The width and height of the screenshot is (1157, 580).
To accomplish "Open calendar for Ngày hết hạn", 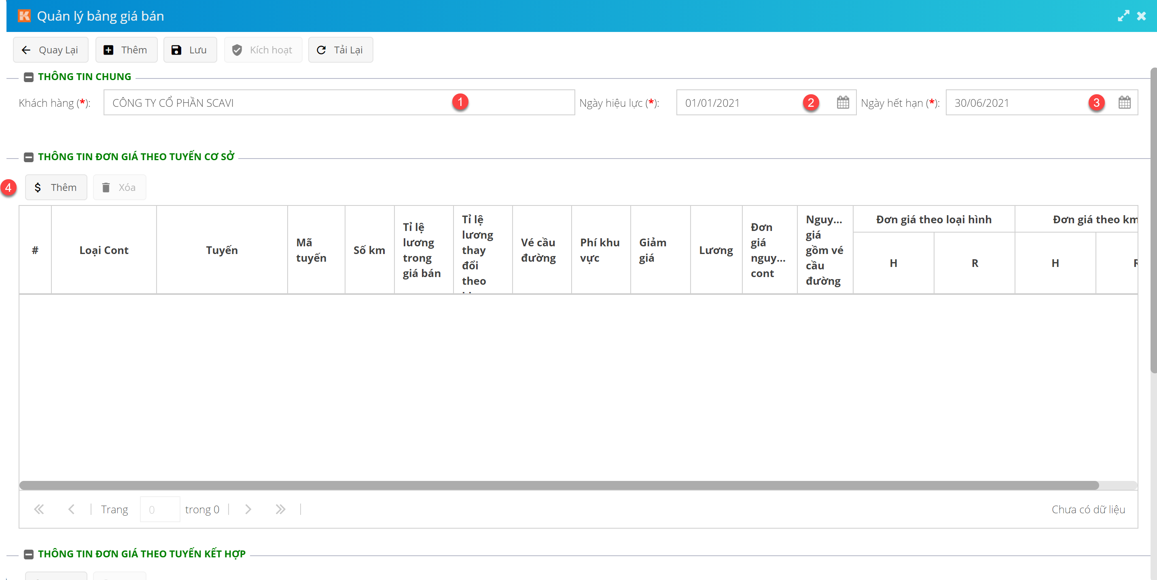I will click(1124, 102).
